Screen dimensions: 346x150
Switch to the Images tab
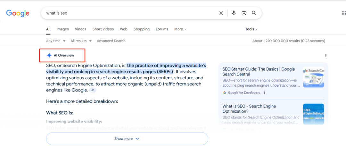click(x=63, y=29)
